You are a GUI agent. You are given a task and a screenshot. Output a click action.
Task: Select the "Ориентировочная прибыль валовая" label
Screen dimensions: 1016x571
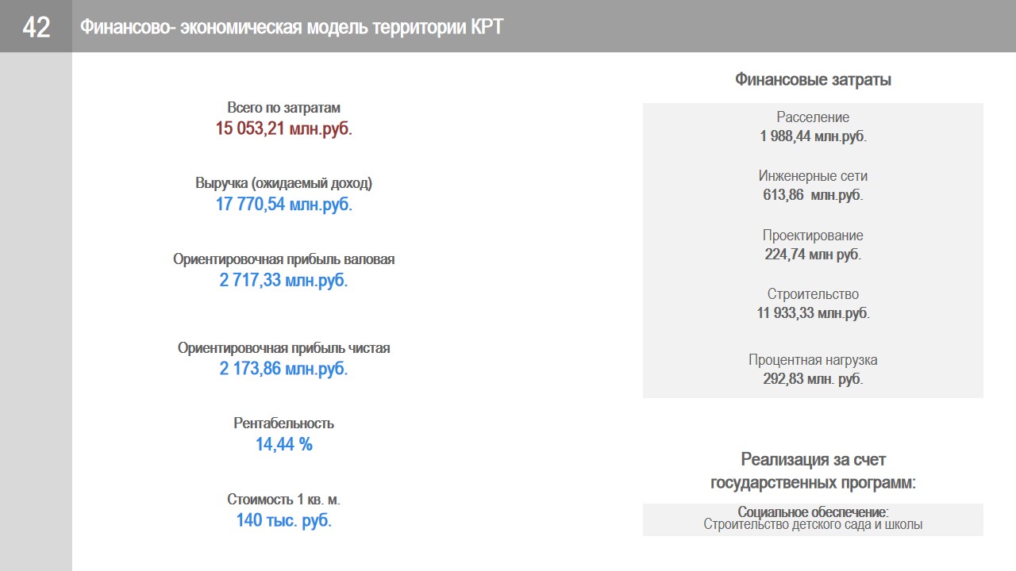(x=283, y=259)
